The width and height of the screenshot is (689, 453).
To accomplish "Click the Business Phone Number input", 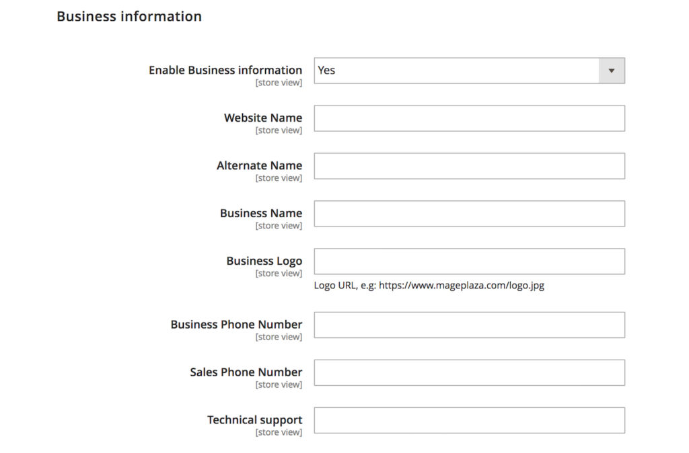I will [469, 325].
